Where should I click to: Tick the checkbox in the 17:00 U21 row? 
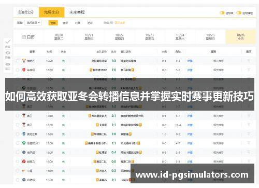click(18, 143)
